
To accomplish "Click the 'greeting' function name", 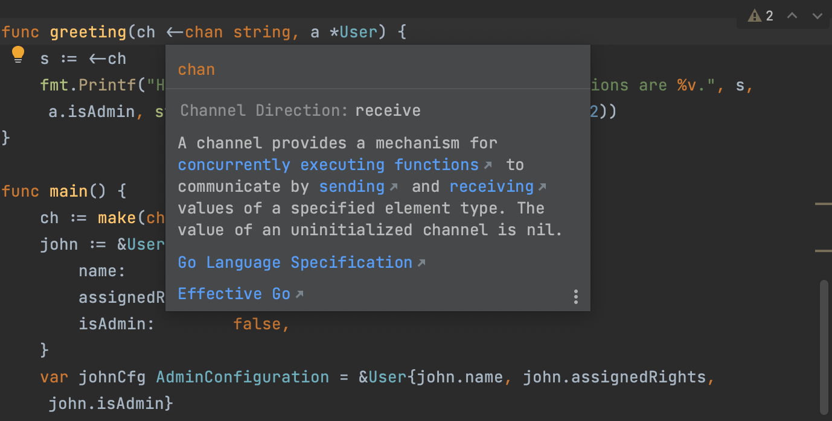I will coord(88,32).
